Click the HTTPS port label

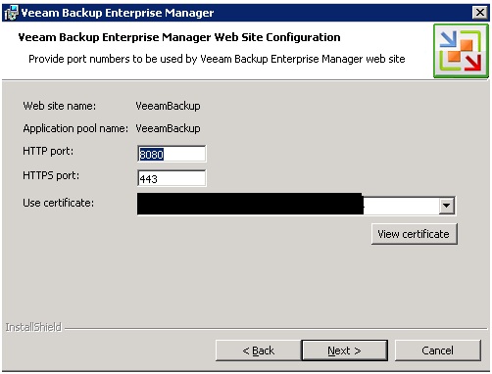pos(51,175)
